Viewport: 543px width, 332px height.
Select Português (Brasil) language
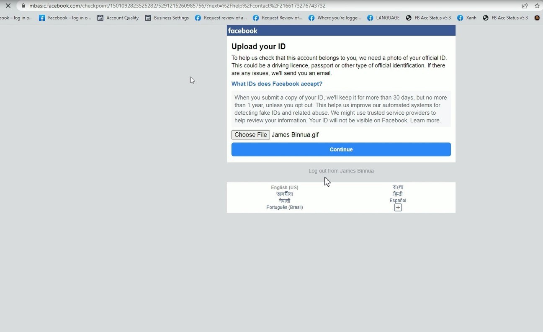(285, 207)
